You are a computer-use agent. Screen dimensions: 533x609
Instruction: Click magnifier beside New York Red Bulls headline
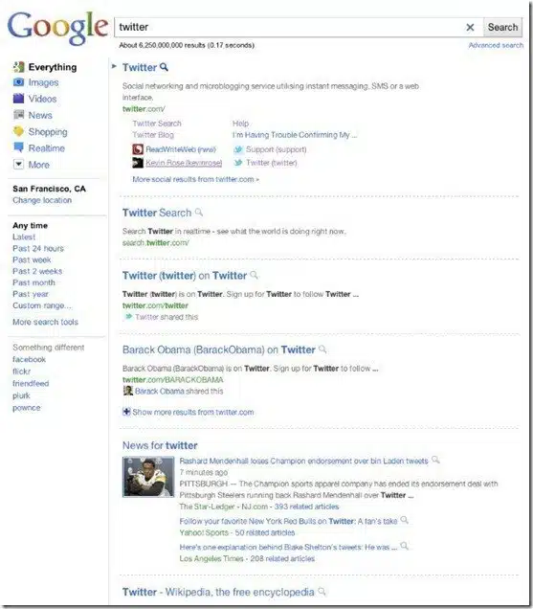coord(404,520)
